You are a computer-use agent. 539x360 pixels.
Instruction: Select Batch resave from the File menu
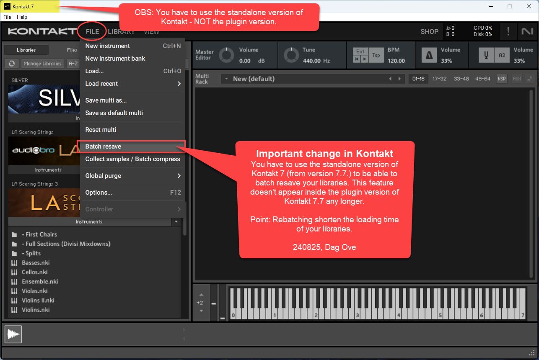pyautogui.click(x=103, y=147)
